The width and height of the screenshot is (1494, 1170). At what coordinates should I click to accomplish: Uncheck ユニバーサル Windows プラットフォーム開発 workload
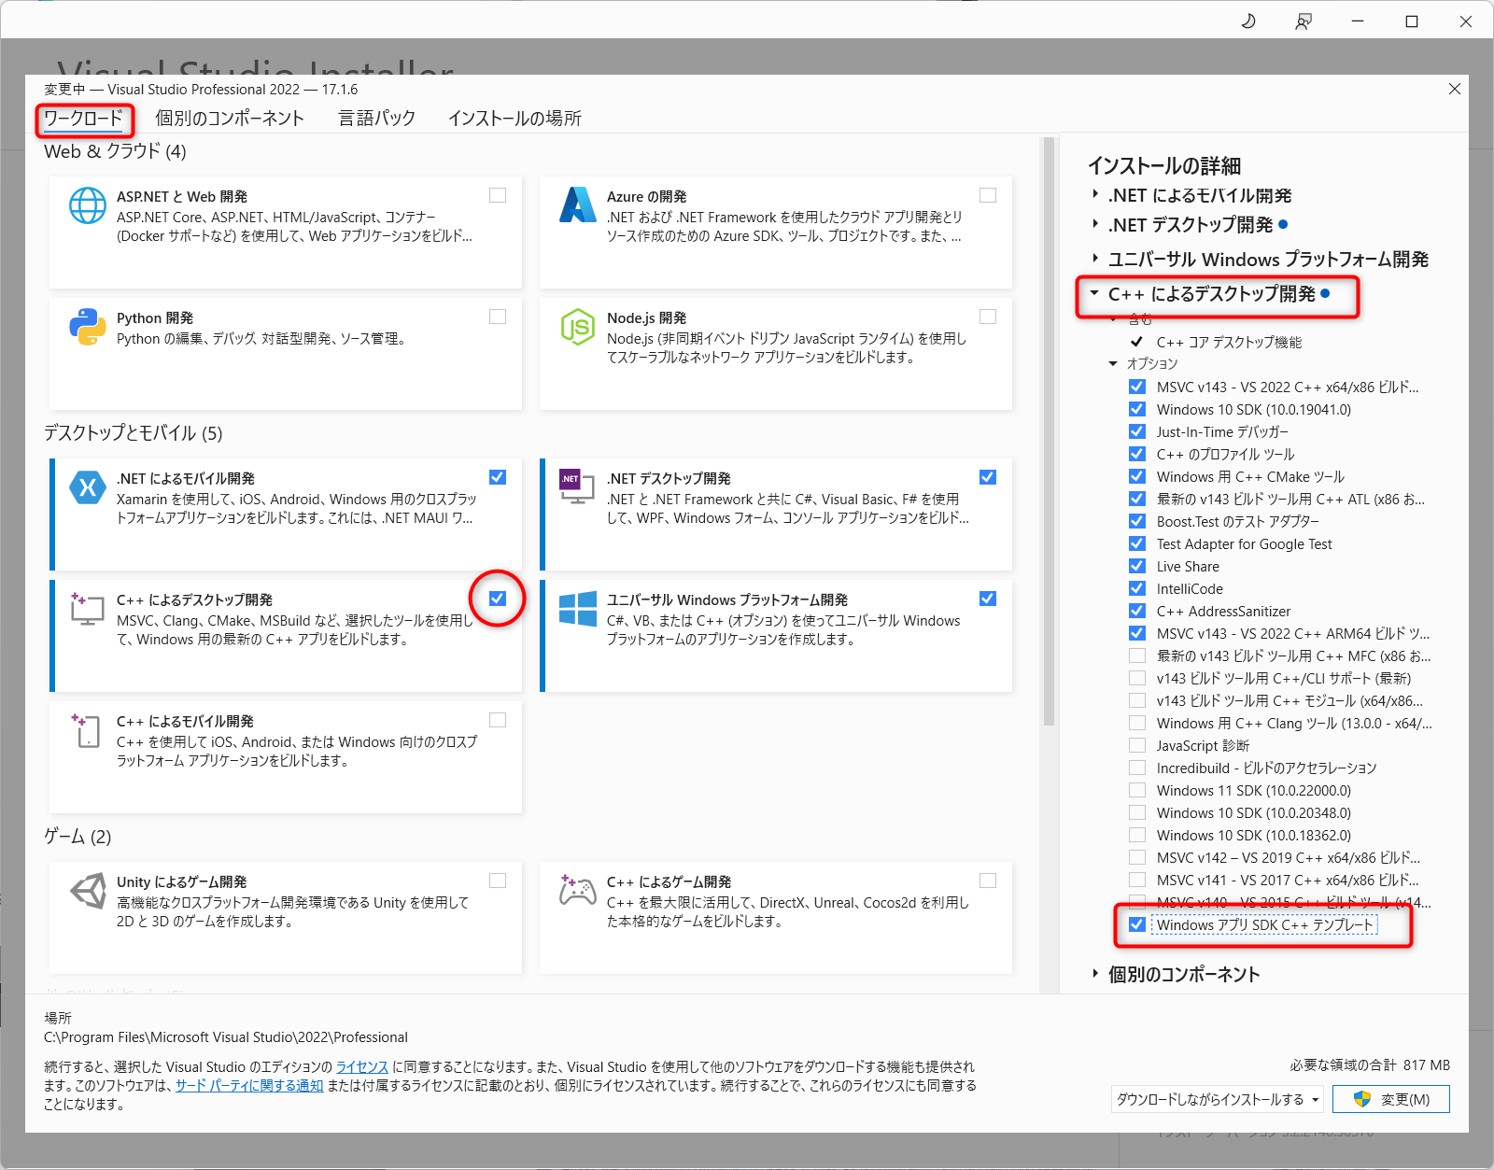click(988, 599)
